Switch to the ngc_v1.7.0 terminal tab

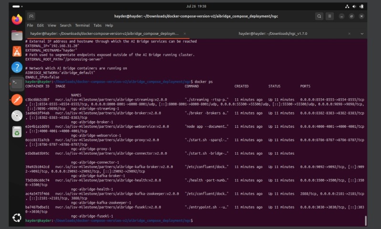273,34
